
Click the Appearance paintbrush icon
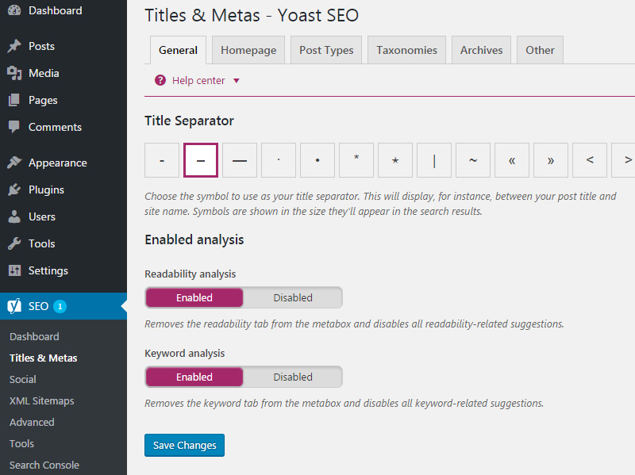pyautogui.click(x=14, y=163)
